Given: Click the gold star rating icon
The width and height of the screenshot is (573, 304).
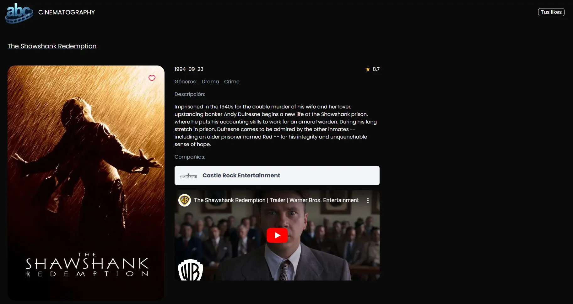Looking at the screenshot, I should (x=368, y=69).
